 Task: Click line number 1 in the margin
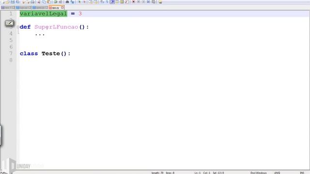point(11,14)
